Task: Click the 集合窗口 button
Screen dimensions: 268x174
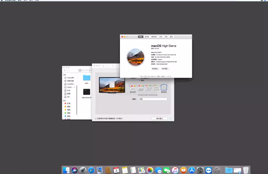Action: (x=158, y=119)
